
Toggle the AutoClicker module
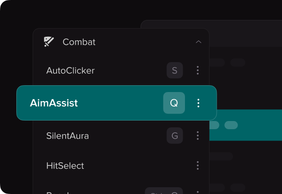click(70, 70)
